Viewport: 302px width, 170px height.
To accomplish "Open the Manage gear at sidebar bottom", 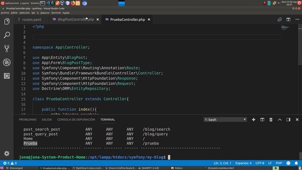I will [7, 153].
